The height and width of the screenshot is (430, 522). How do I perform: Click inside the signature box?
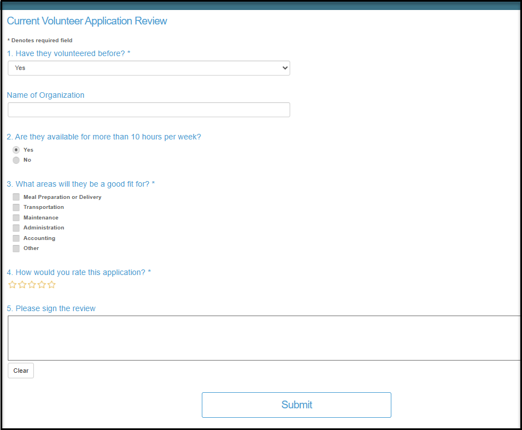pyautogui.click(x=264, y=338)
